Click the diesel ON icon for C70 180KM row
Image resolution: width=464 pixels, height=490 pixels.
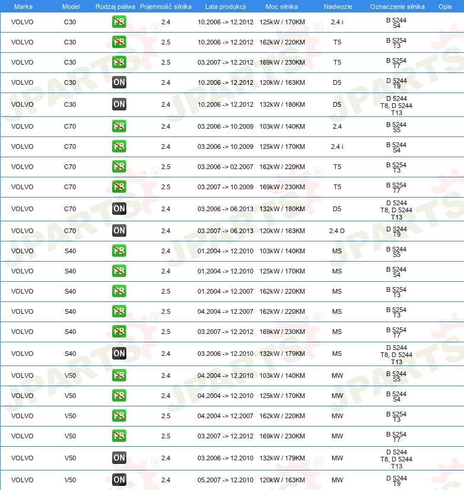(119, 209)
